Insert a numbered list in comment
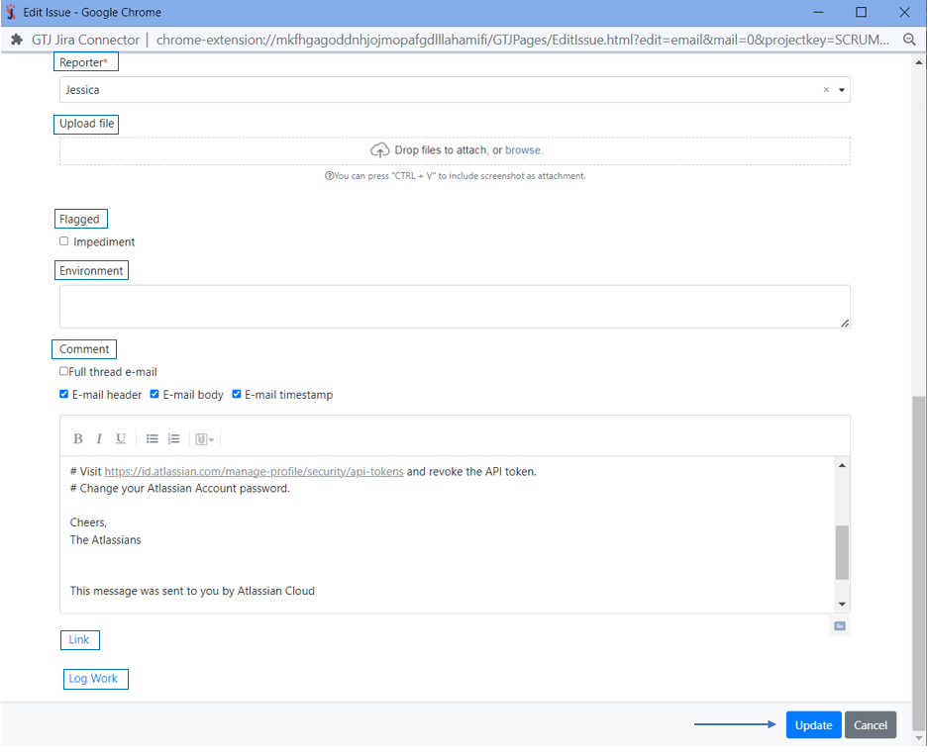The image size is (928, 755). (x=174, y=439)
